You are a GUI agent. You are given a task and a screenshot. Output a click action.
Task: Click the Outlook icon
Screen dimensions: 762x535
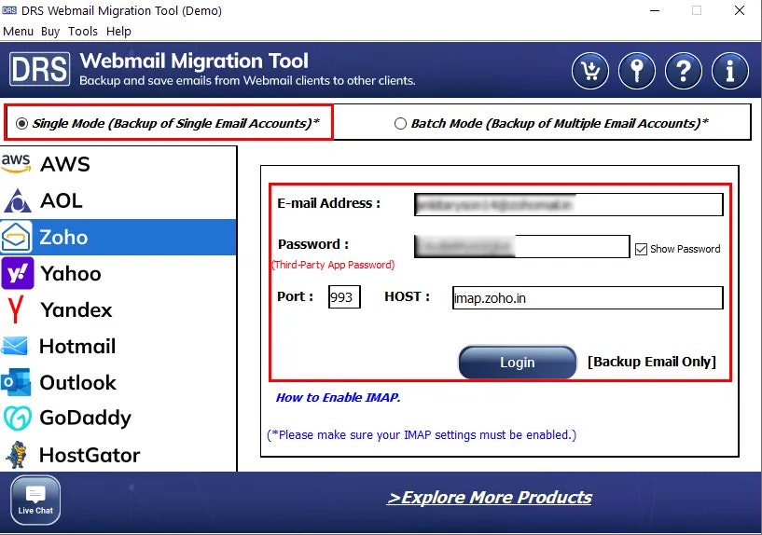(x=16, y=382)
